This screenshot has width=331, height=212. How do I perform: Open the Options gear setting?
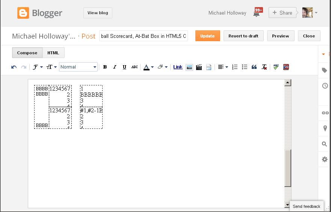(x=325, y=159)
